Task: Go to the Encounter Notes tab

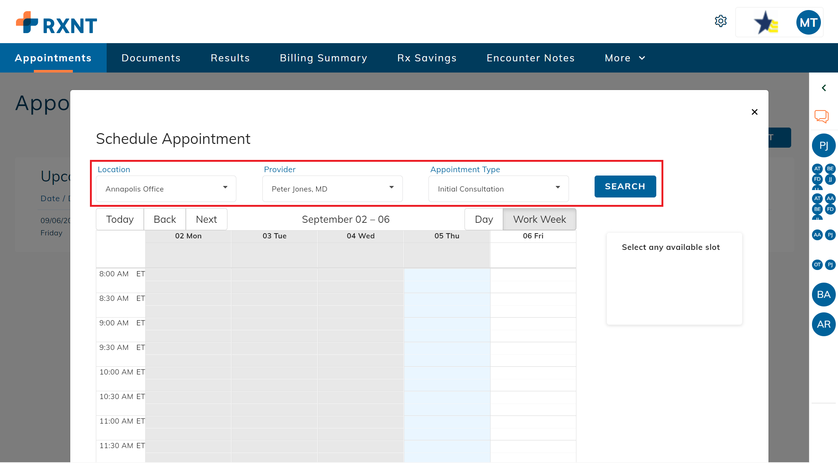Action: pyautogui.click(x=530, y=58)
